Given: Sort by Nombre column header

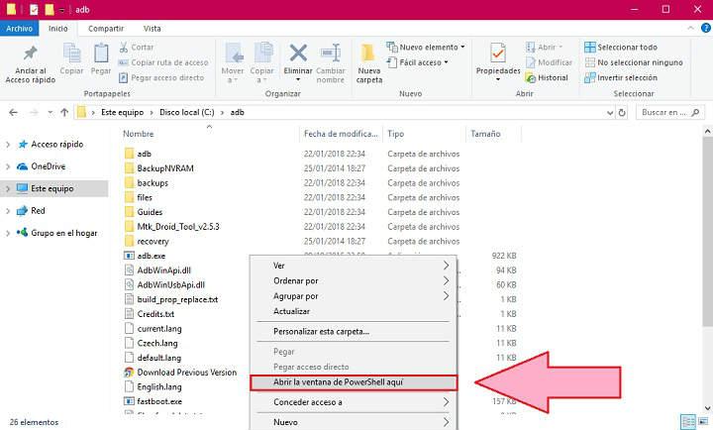Looking at the screenshot, I should click(139, 134).
